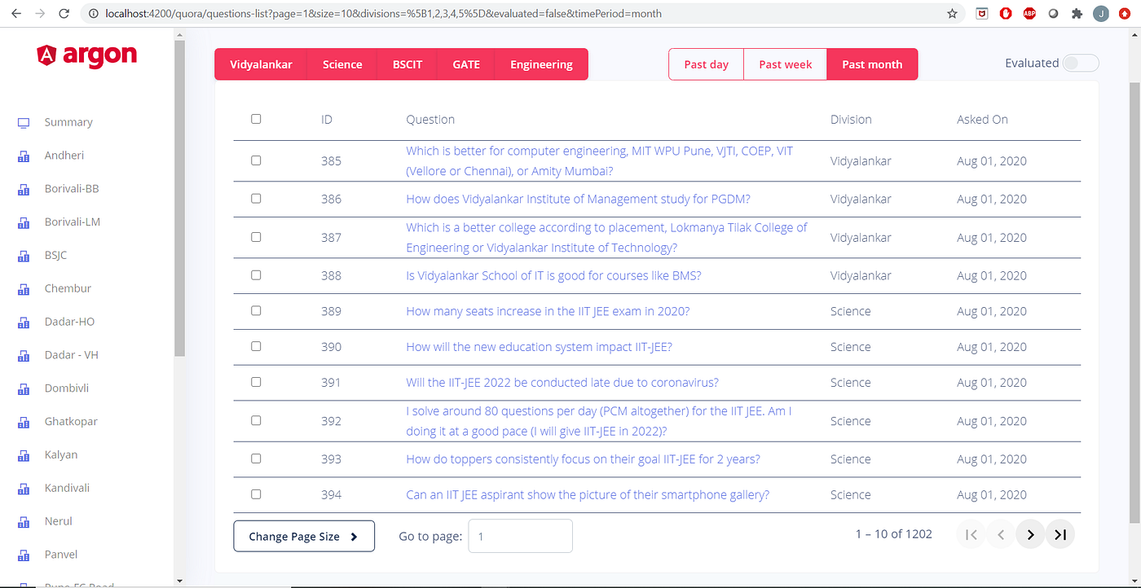Open the IIT JEE seats increase question
Image resolution: width=1141 pixels, height=588 pixels.
[x=547, y=311]
